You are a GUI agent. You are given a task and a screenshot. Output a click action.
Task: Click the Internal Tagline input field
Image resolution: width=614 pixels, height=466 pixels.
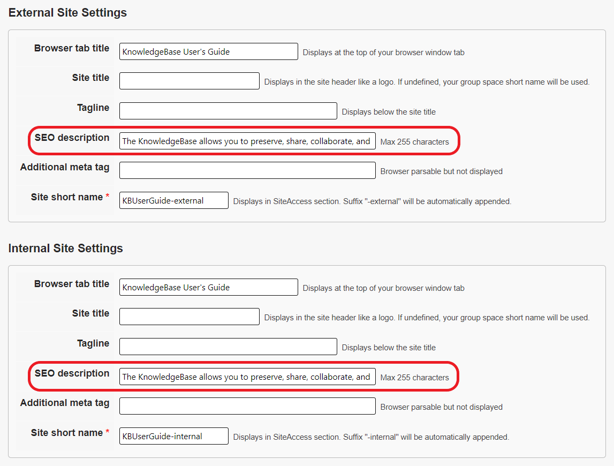[228, 347]
